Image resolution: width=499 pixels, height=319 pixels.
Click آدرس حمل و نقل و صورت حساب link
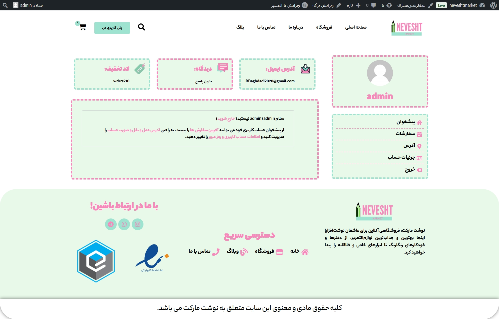134,130
